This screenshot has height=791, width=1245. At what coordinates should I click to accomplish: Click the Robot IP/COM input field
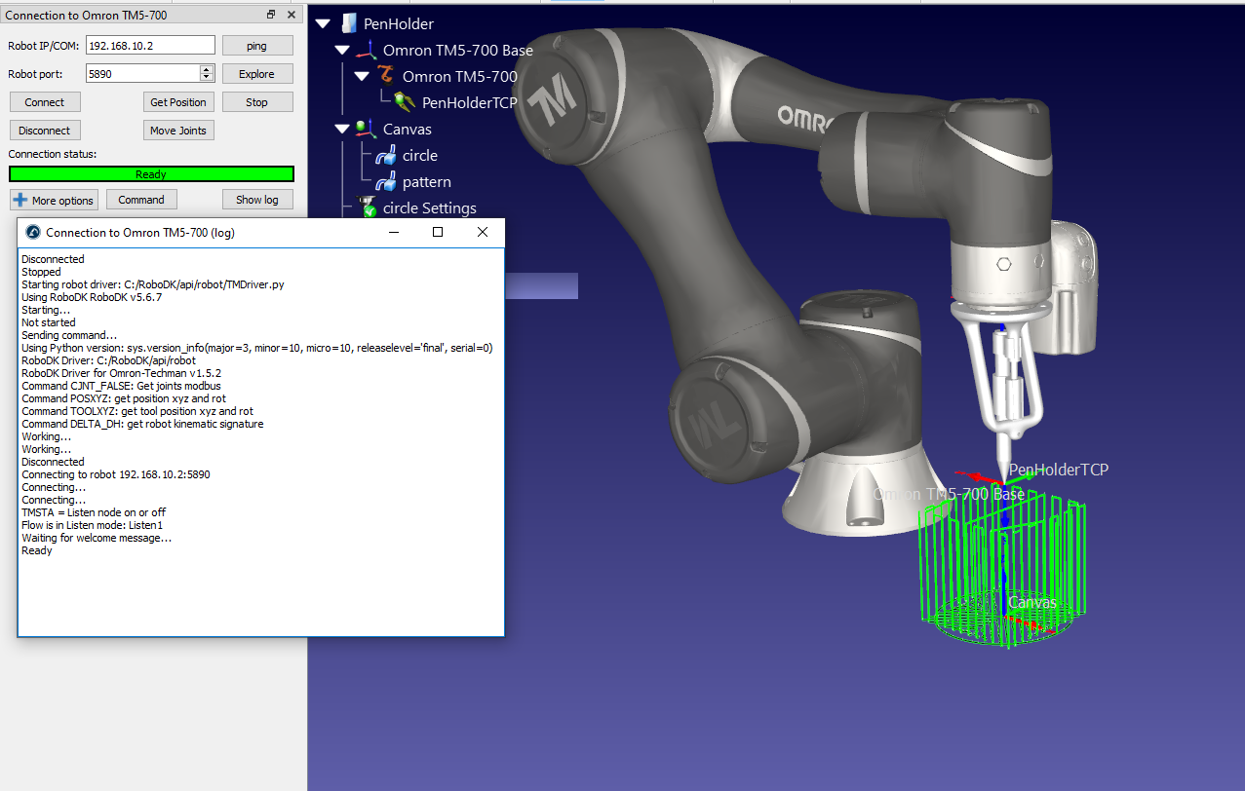click(150, 46)
